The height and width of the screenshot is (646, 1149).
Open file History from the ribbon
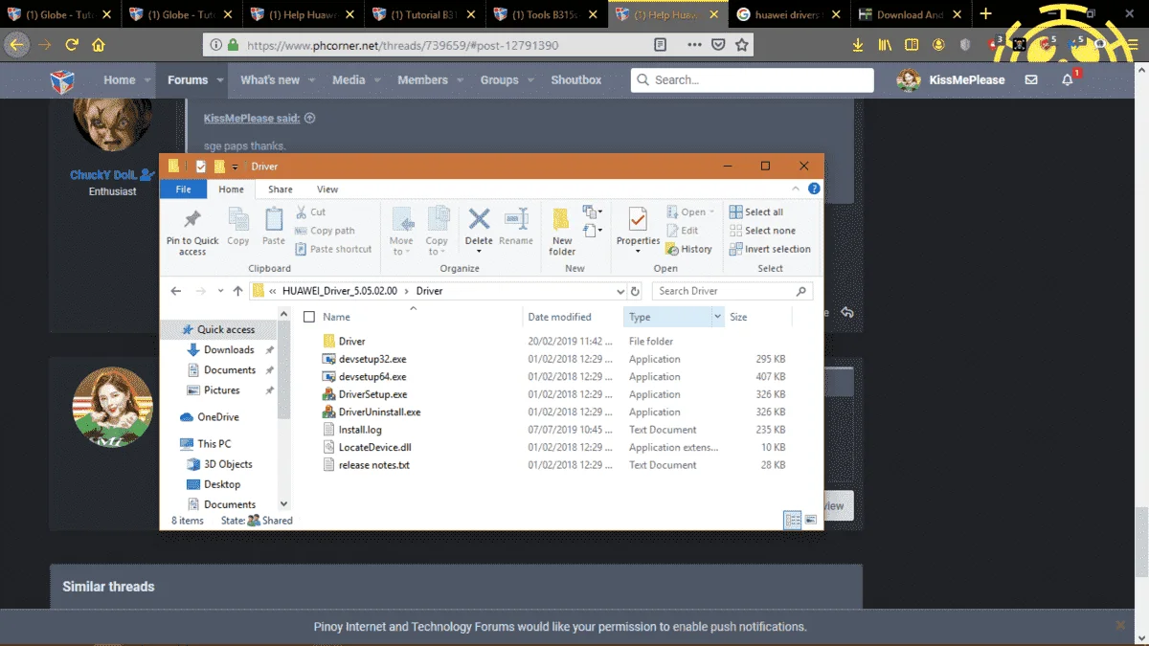tap(689, 249)
